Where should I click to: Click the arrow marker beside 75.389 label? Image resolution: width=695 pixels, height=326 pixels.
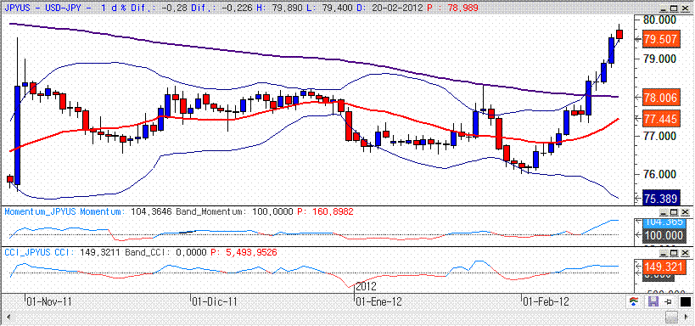[x=639, y=198]
